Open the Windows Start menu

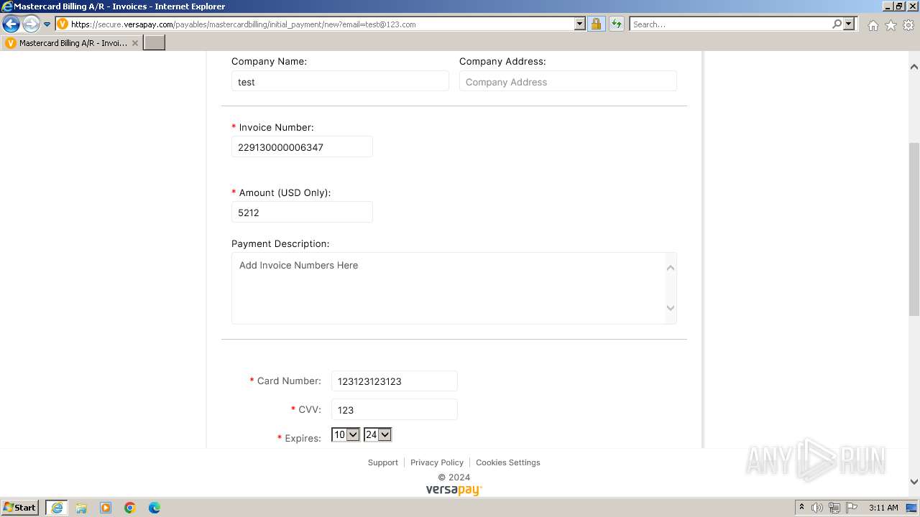(20, 507)
